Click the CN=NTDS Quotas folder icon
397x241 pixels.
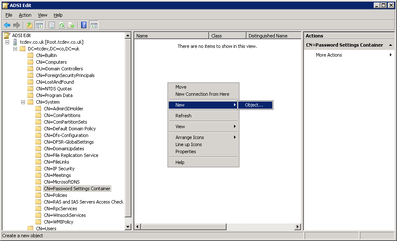[30, 88]
